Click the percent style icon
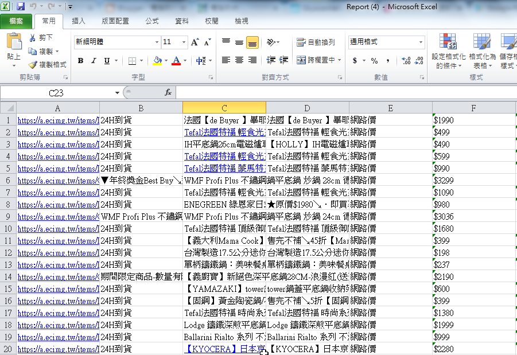 click(374, 61)
